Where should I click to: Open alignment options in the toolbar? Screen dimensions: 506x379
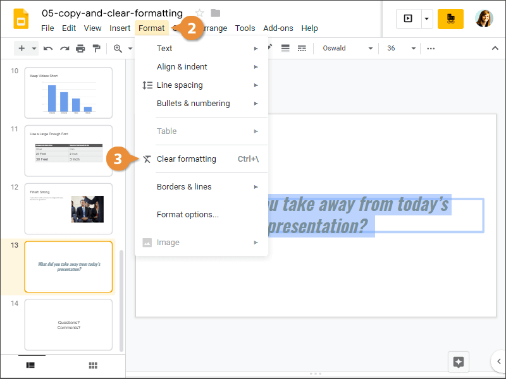tap(287, 48)
